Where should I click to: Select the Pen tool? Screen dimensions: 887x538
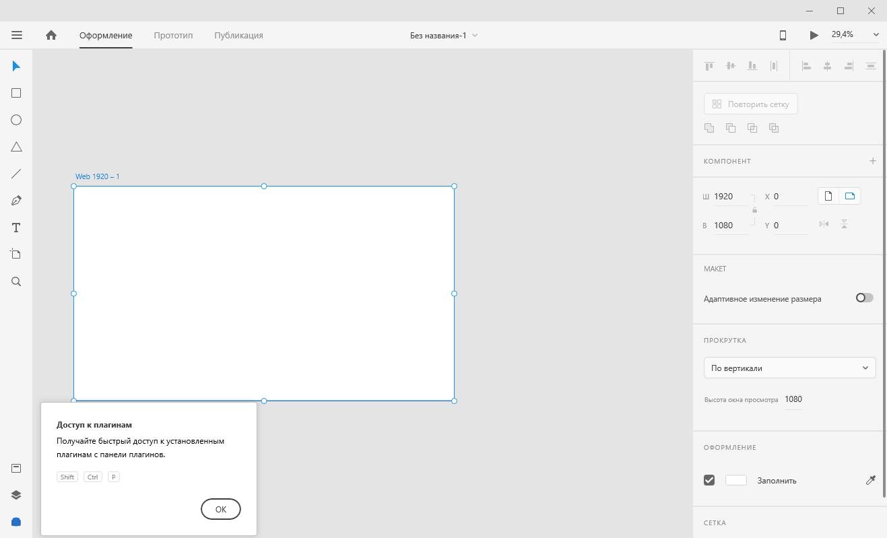click(16, 201)
